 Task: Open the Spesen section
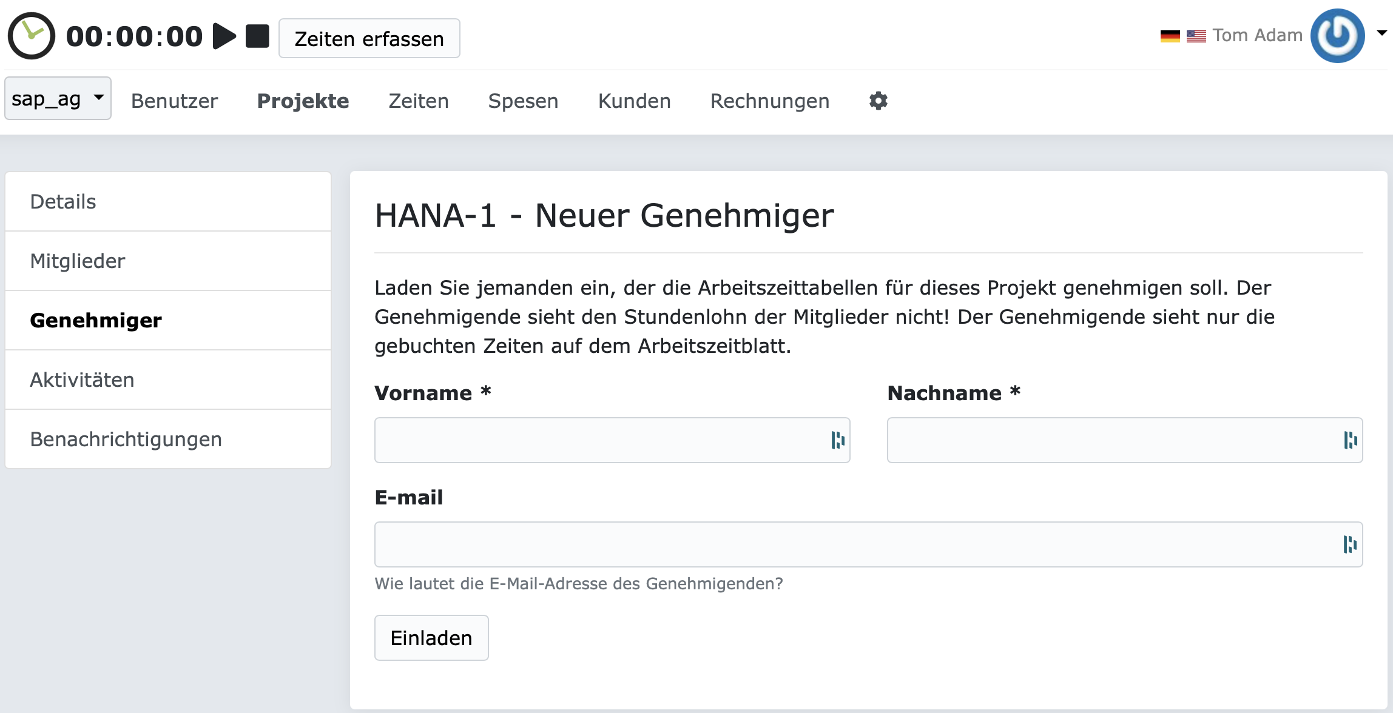point(523,101)
